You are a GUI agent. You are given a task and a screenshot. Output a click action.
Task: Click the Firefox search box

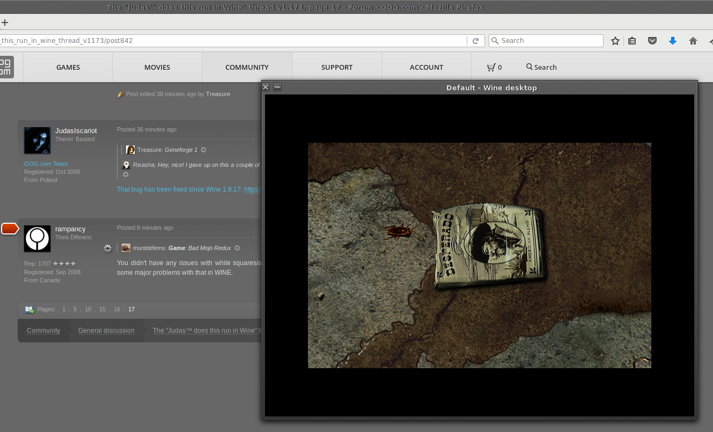pos(546,41)
